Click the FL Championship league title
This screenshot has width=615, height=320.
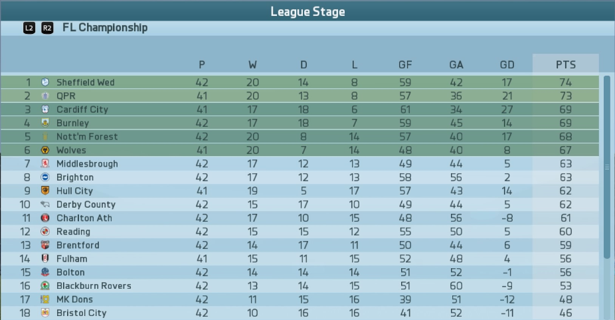click(x=105, y=27)
